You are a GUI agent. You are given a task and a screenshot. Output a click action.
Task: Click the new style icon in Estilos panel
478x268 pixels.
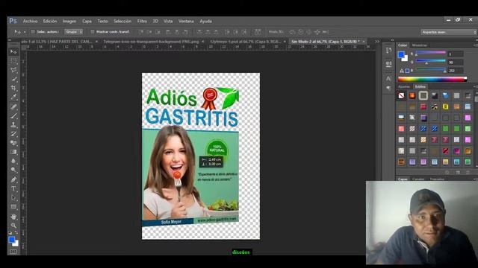(x=458, y=172)
